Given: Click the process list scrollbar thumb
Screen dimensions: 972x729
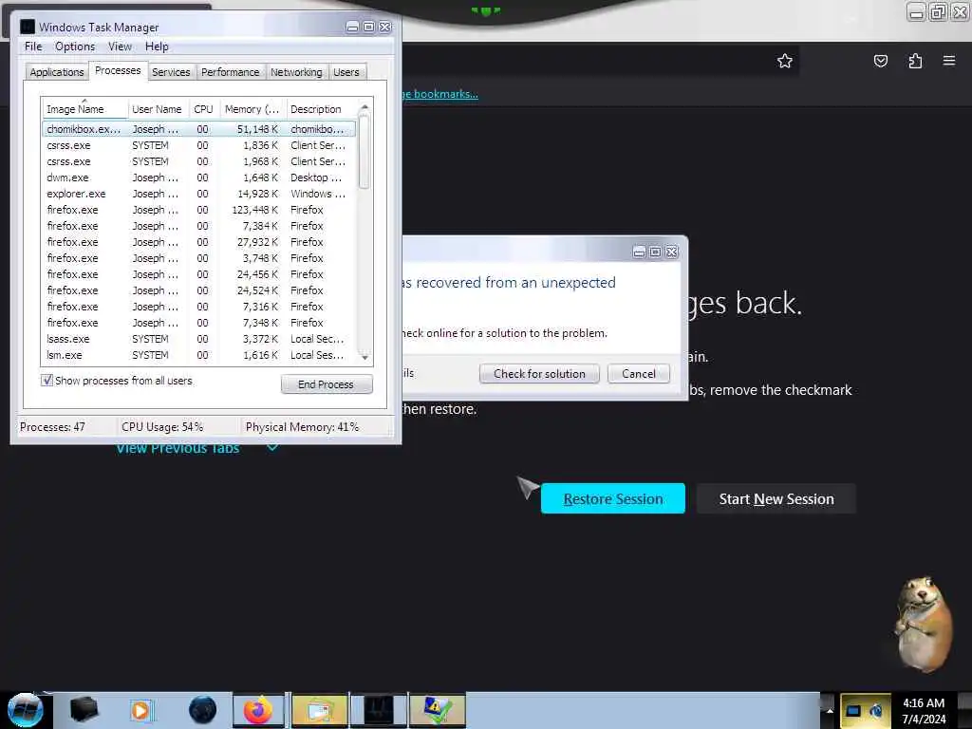Looking at the screenshot, I should [x=364, y=153].
